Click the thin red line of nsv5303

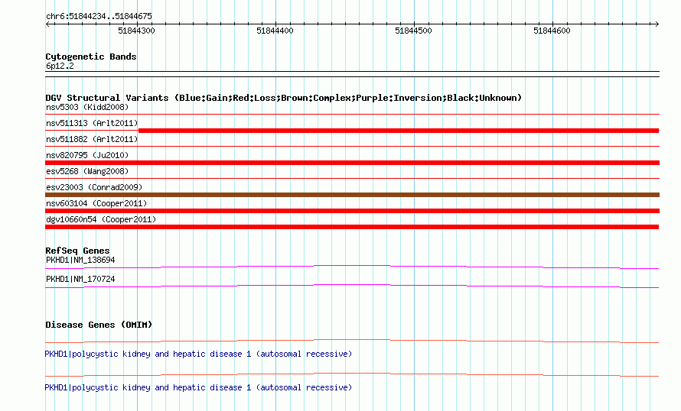[x=352, y=115]
